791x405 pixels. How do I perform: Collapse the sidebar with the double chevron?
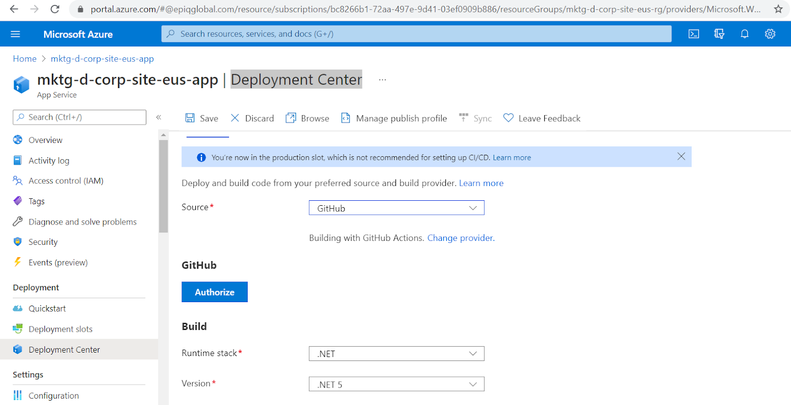(x=159, y=117)
